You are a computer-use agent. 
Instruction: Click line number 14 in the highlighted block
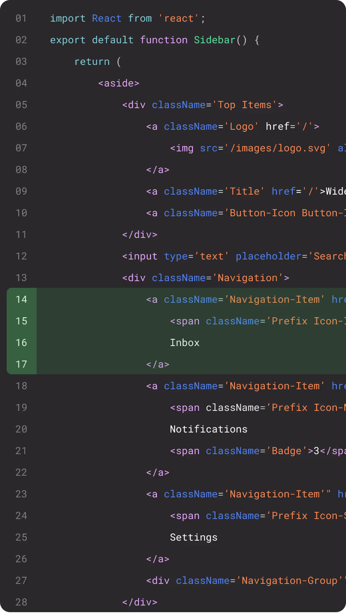click(21, 299)
